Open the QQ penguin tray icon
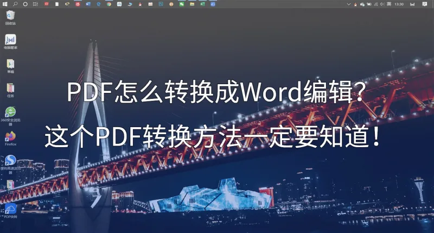This screenshot has height=233, width=434. coord(355,4)
